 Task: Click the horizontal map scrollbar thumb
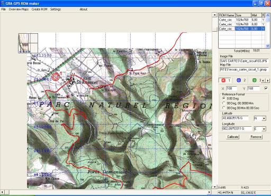pyautogui.click(x=7, y=192)
